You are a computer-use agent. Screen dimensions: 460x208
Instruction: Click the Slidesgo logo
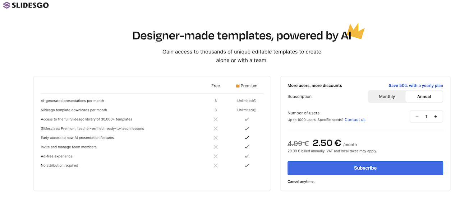click(x=26, y=5)
